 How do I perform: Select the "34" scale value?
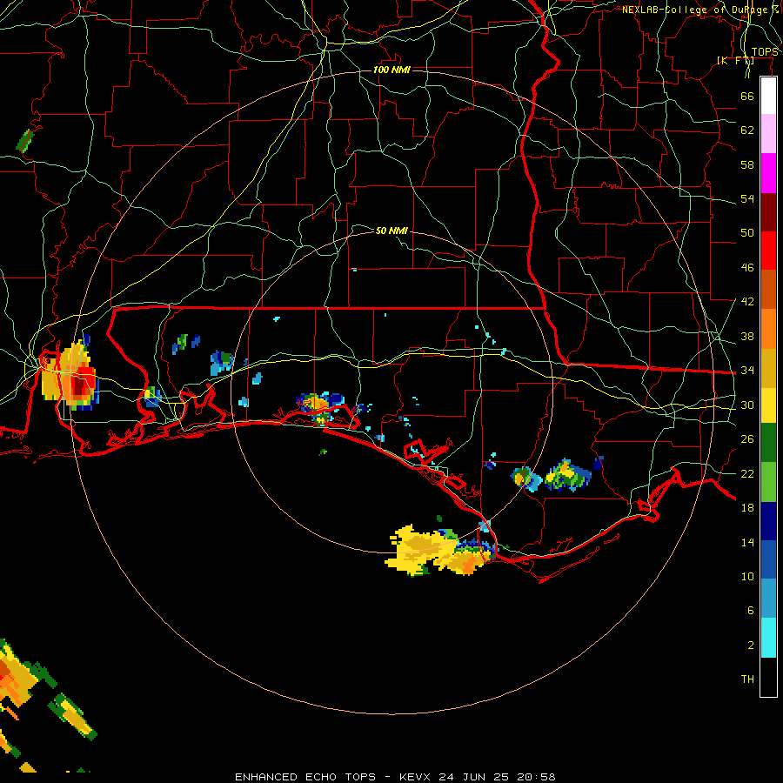pos(747,371)
